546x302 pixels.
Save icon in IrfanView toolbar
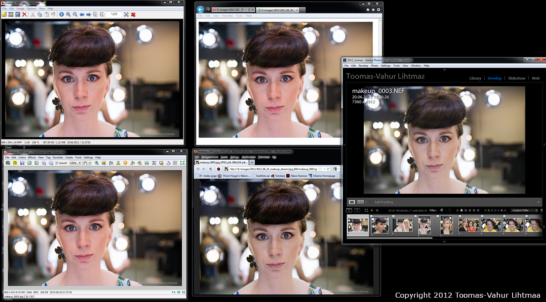pyautogui.click(x=18, y=15)
